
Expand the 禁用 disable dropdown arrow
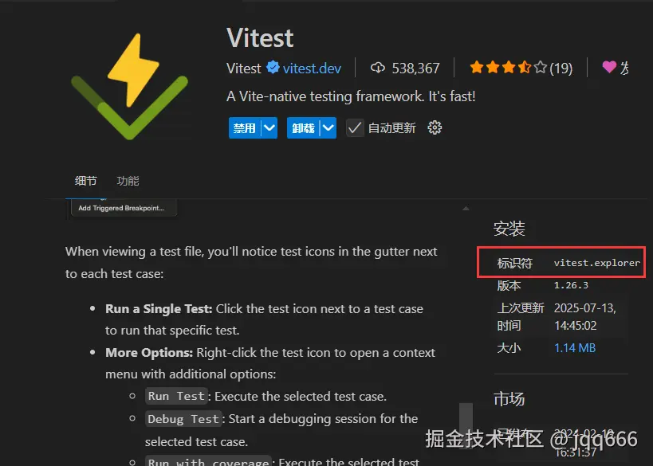coord(269,127)
